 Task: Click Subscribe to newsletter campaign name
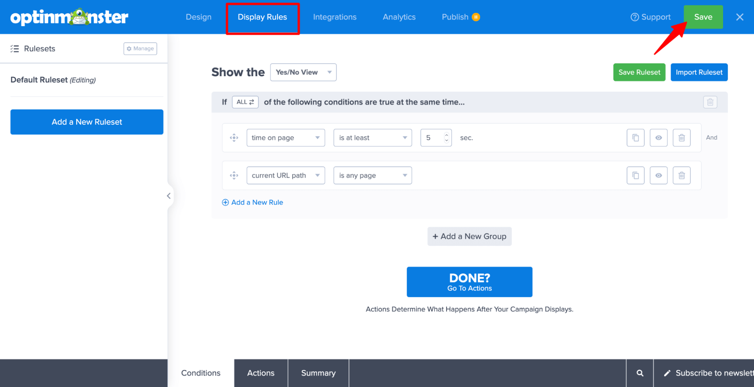708,373
